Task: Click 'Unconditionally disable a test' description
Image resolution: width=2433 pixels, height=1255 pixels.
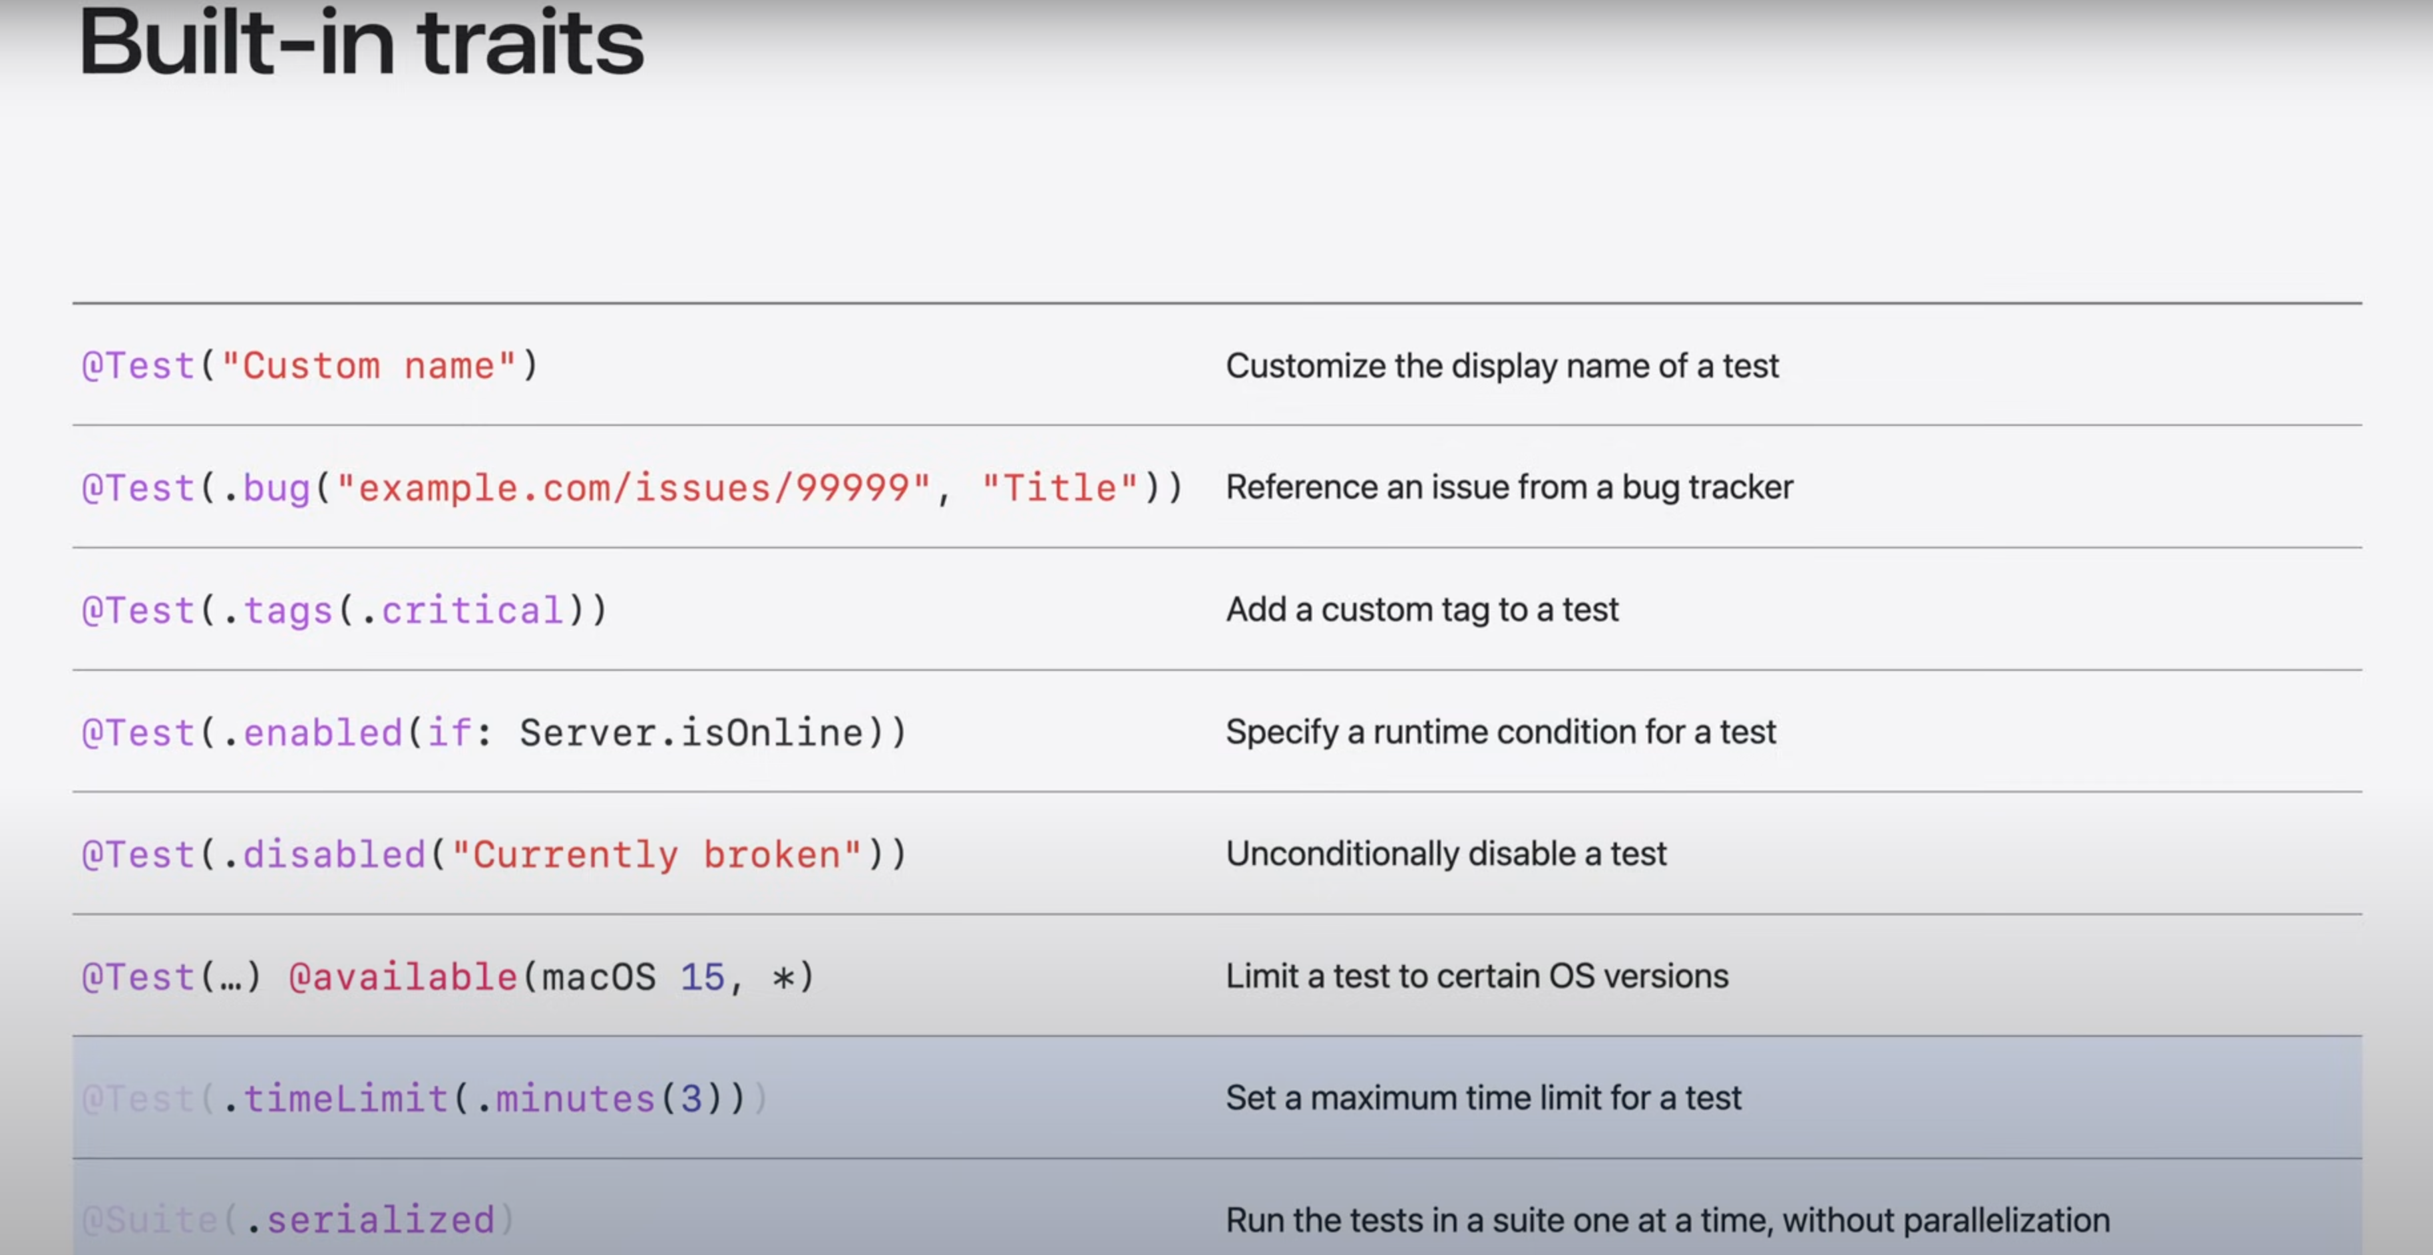Action: tap(1445, 854)
